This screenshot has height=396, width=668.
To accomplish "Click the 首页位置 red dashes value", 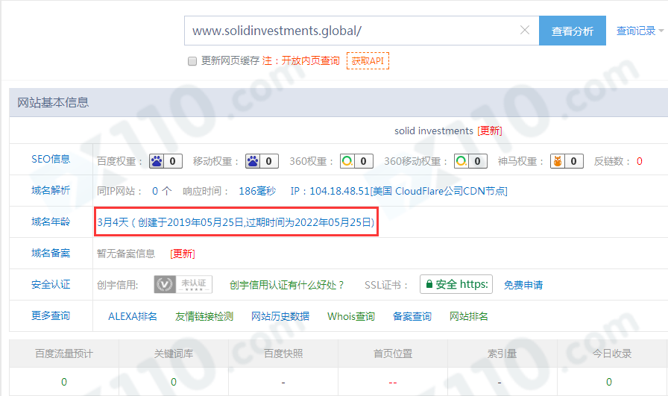I will tap(393, 383).
